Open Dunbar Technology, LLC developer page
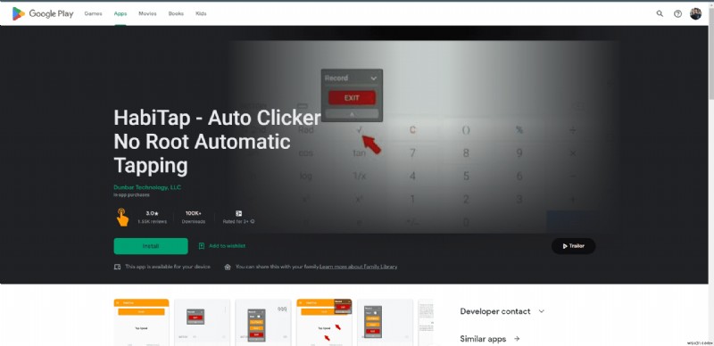714x346 pixels. 147,187
